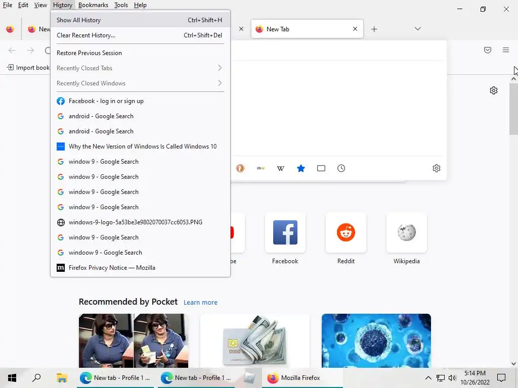The image size is (518, 388).
Task: Click the blue article favicon for Windows 10 entry
Action: [x=61, y=147]
